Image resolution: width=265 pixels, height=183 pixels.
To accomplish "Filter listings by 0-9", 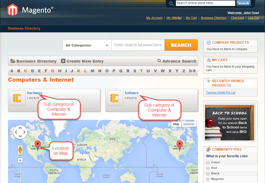I will pos(192,71).
